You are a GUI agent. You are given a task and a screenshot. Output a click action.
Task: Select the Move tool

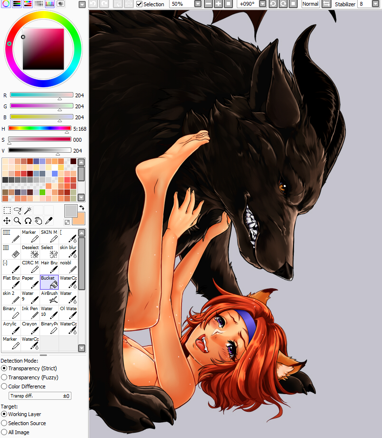pyautogui.click(x=7, y=221)
